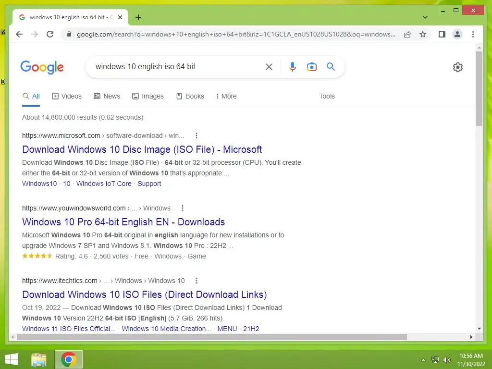The image size is (492, 369).
Task: Follow the 'MENU' sitelink under itechtics result
Action: tap(227, 329)
